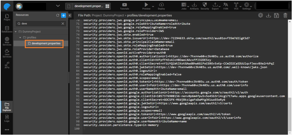Click the Preview play button
Viewport: 293px width, 136px height.
click(x=147, y=5)
